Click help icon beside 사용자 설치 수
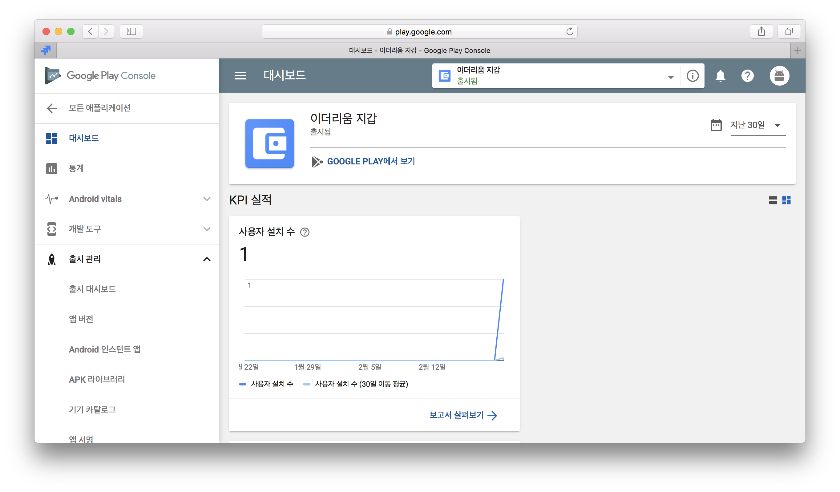This screenshot has height=492, width=840. [x=305, y=232]
